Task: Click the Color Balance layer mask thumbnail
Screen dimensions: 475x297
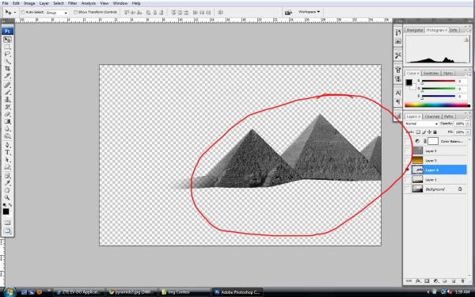Action: point(433,141)
